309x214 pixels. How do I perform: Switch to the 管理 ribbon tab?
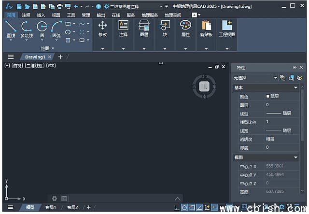click(86, 15)
